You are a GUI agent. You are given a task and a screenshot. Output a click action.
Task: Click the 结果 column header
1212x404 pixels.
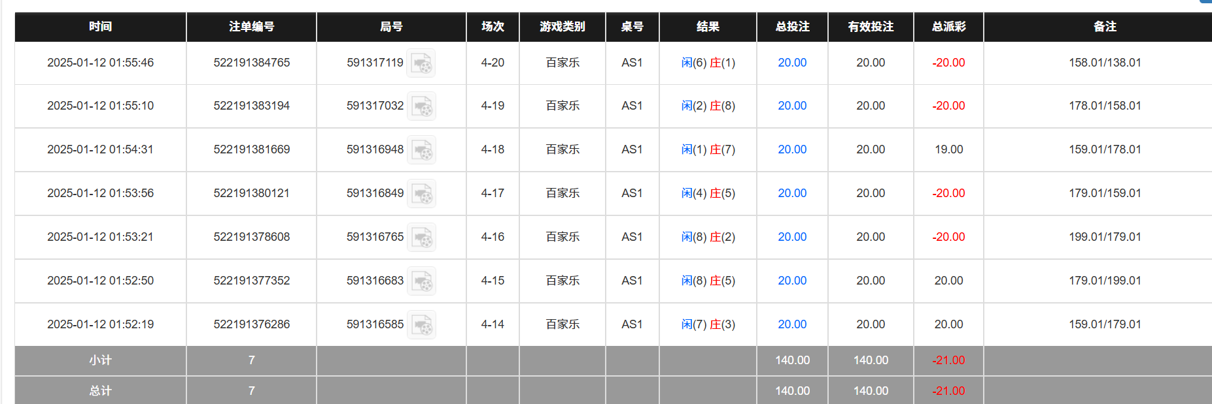[708, 27]
